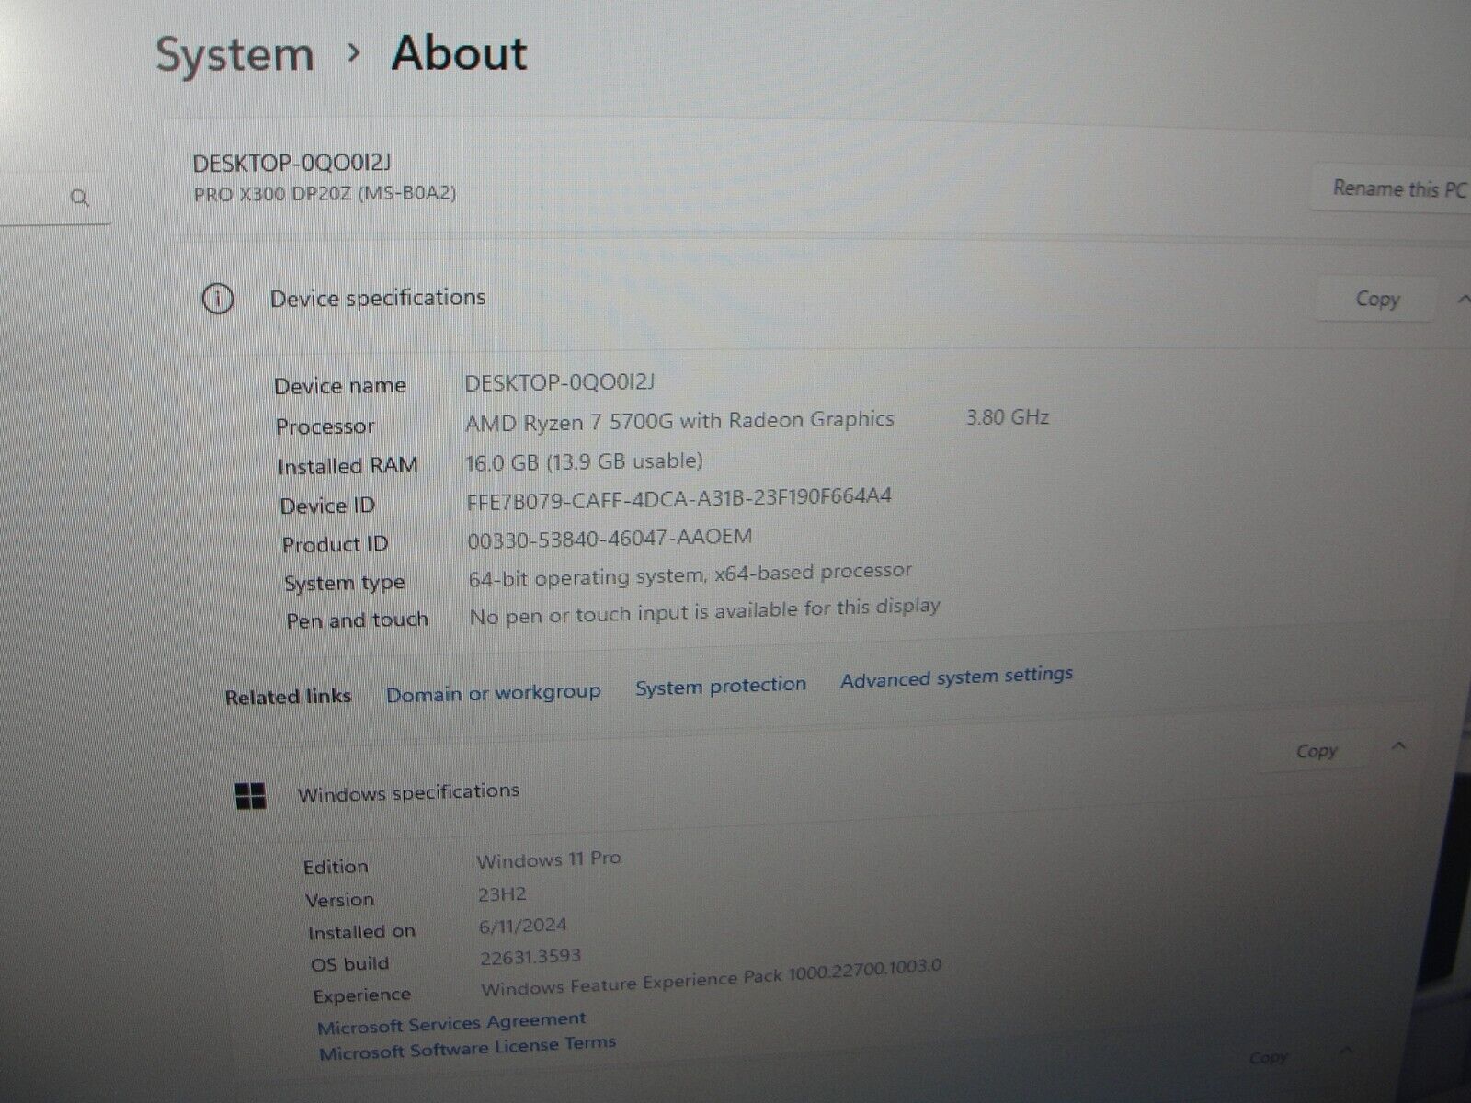1471x1103 pixels.
Task: Click the Device specifications heading
Action: 378,299
